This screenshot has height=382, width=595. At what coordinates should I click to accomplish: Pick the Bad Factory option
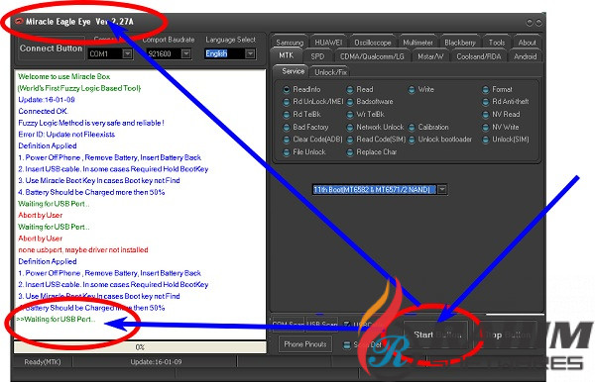(287, 127)
